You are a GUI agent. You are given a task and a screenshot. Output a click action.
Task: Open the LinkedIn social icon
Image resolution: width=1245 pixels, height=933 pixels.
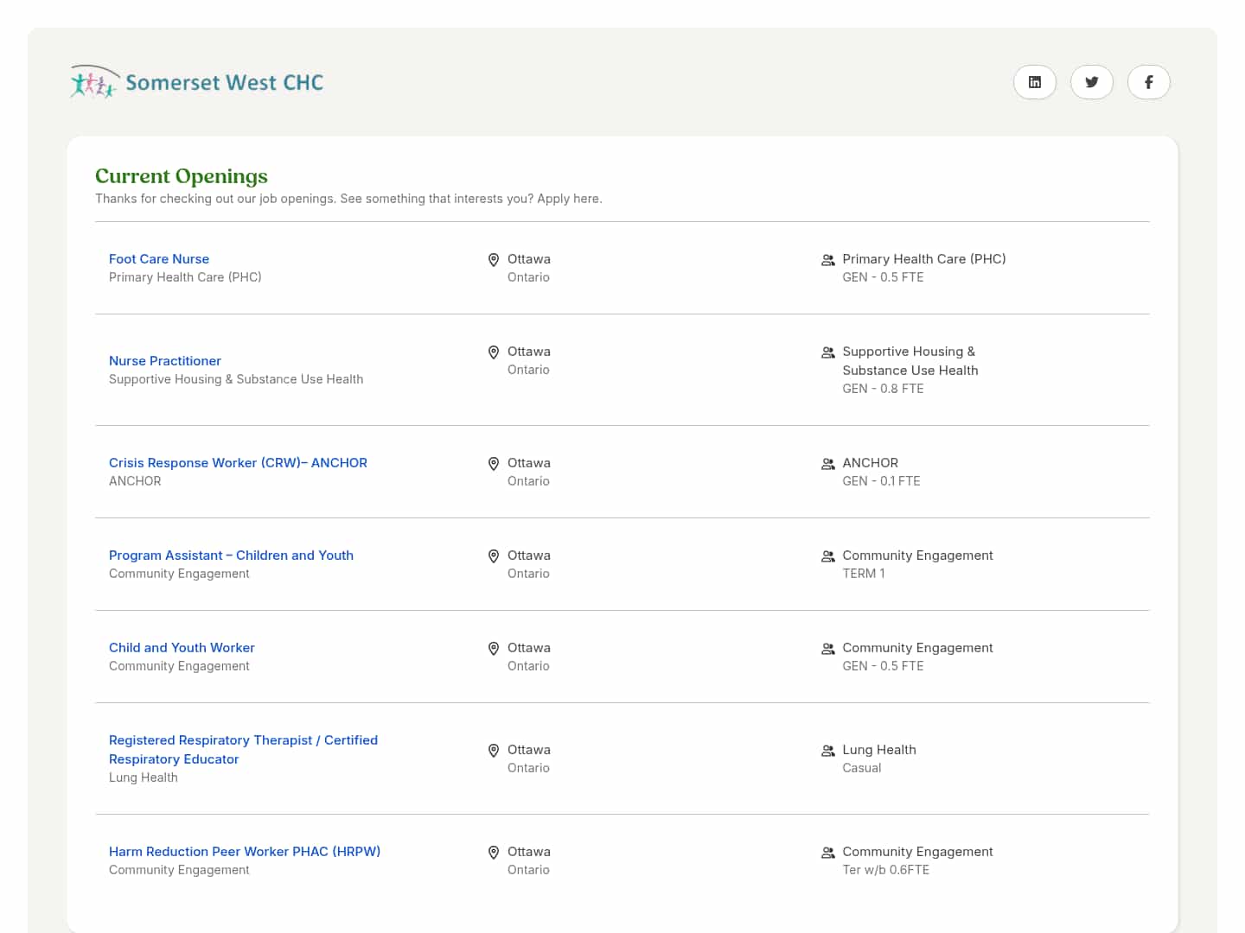coord(1034,82)
